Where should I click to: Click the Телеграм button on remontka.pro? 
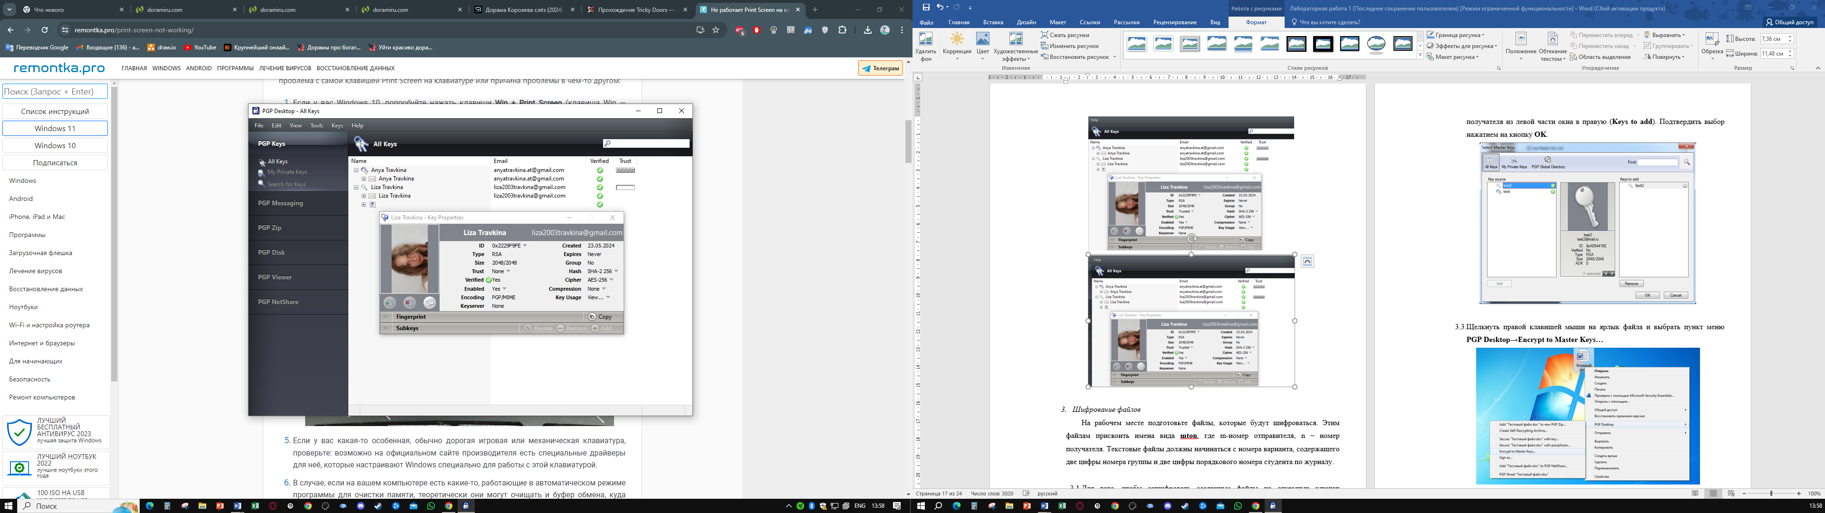pyautogui.click(x=881, y=68)
